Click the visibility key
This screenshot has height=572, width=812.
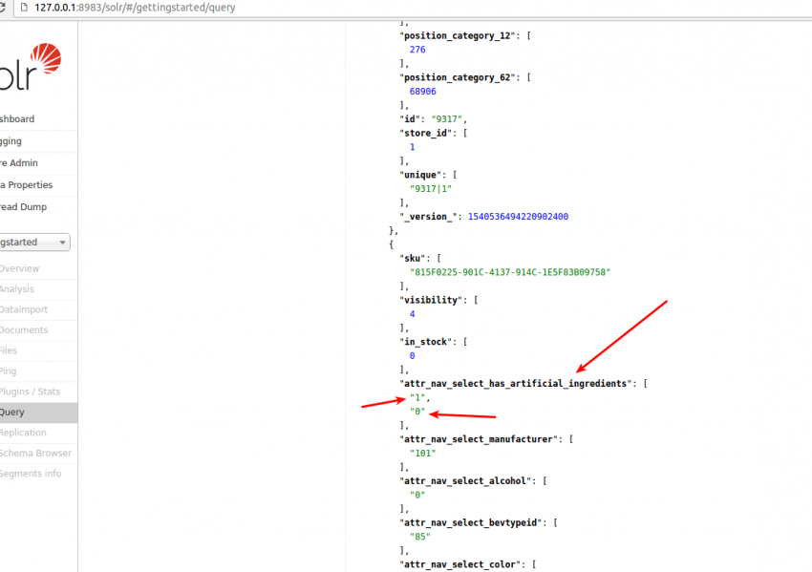tap(431, 300)
